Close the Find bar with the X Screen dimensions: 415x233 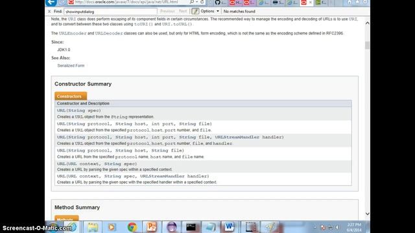(49, 12)
